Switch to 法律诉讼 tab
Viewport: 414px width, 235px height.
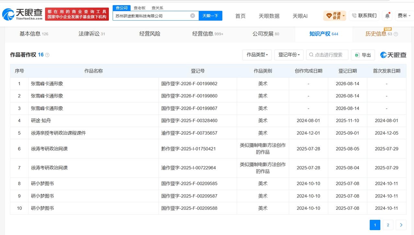pos(92,34)
